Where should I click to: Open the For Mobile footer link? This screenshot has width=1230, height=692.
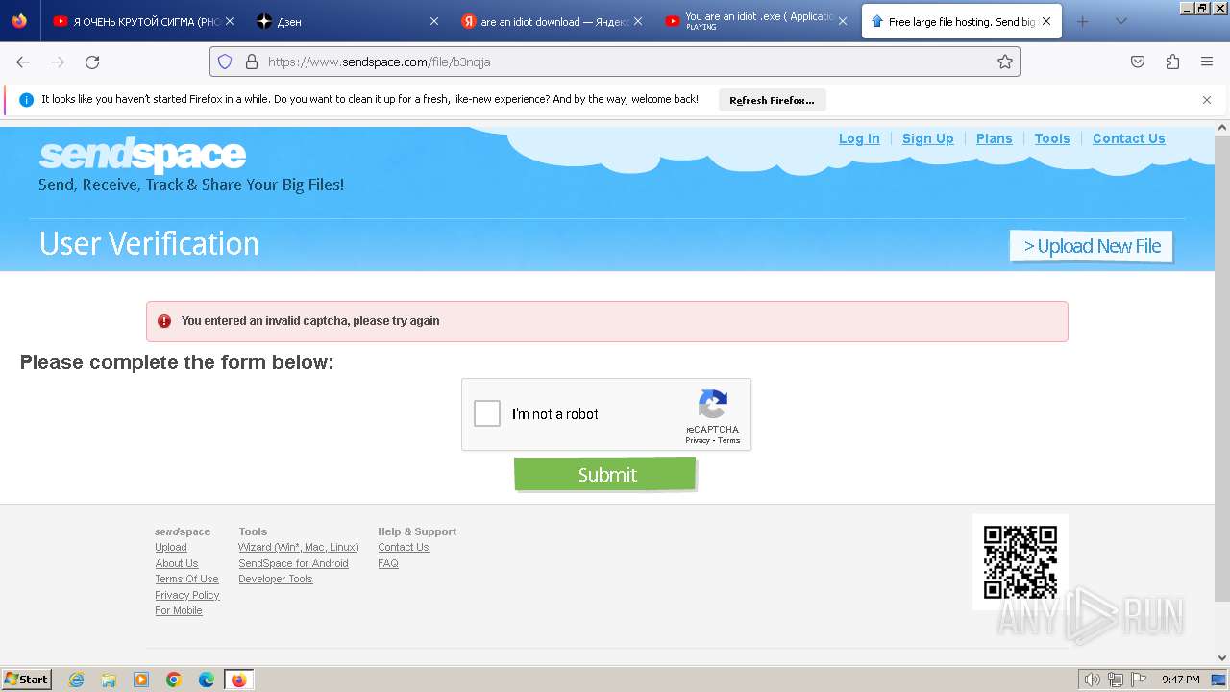[x=179, y=610]
